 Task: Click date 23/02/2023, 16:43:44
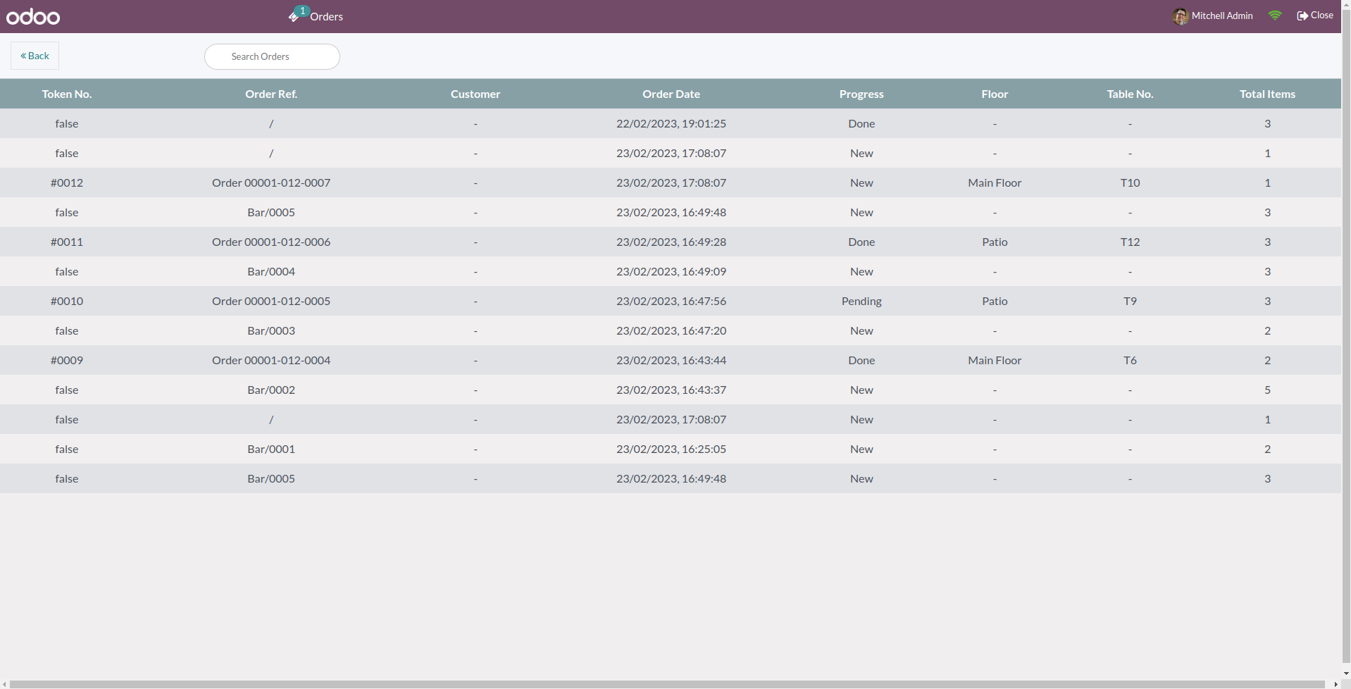671,360
